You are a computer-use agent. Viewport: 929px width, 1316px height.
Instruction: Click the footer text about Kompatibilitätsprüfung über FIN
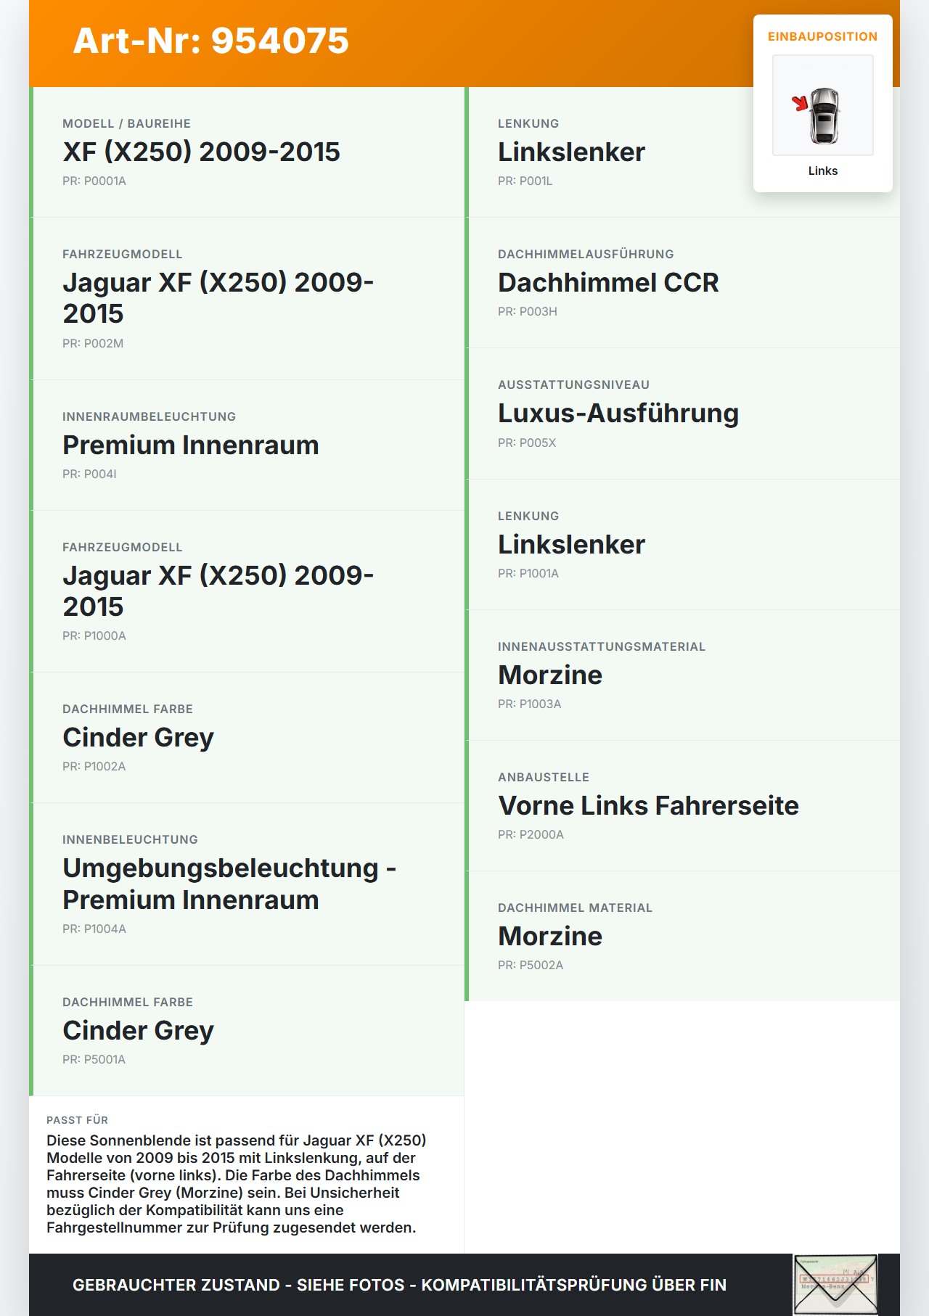(x=399, y=1285)
